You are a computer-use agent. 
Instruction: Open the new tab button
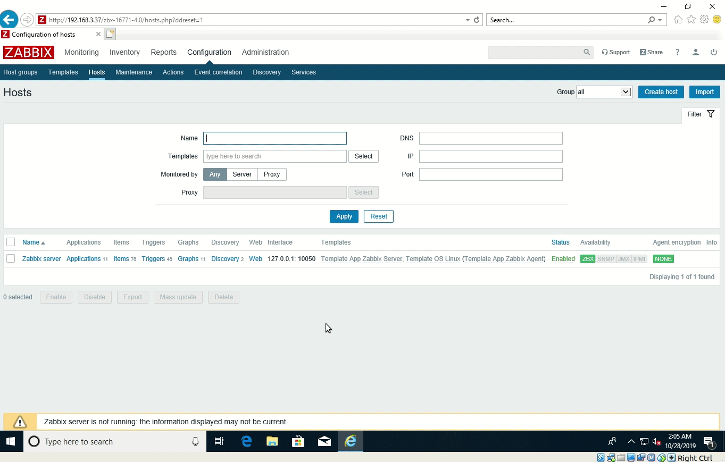coord(110,34)
